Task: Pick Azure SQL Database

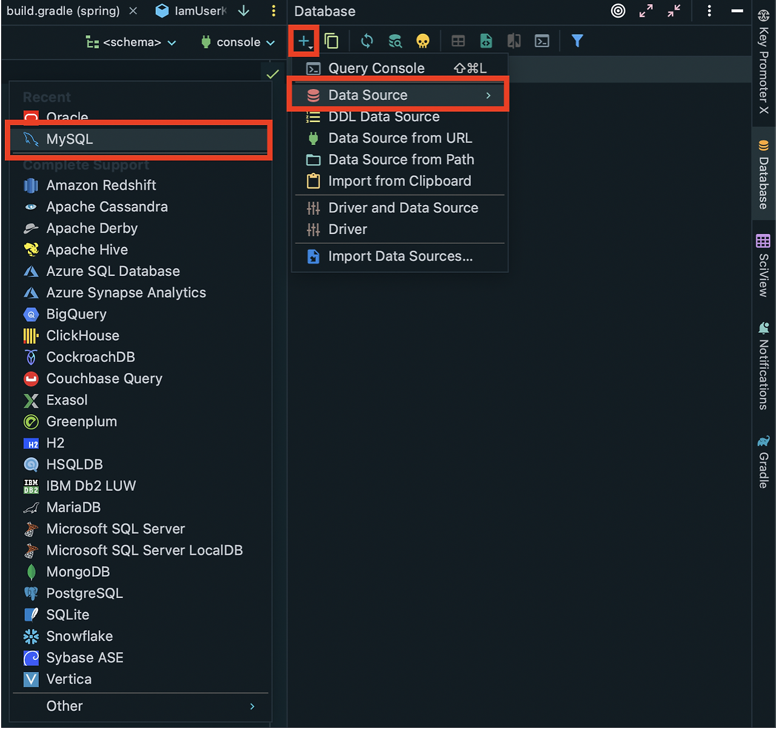Action: click(141, 271)
